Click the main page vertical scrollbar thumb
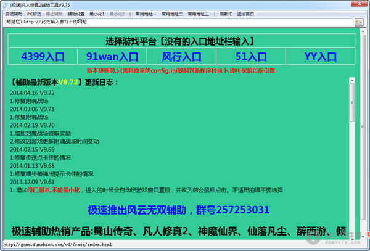Image resolution: width=370 pixels, height=251 pixels. click(x=363, y=127)
